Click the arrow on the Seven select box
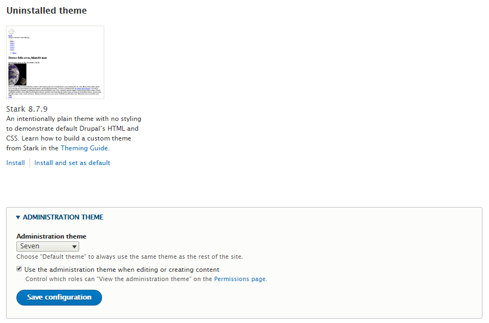Viewport: 489px width, 323px height. click(x=74, y=247)
